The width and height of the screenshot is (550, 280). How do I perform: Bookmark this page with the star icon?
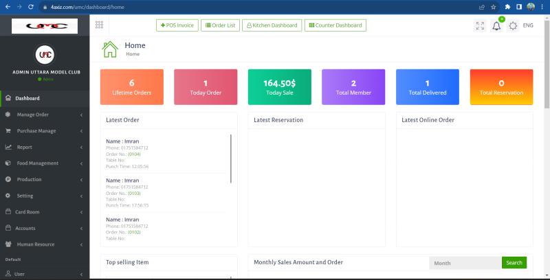(x=493, y=7)
